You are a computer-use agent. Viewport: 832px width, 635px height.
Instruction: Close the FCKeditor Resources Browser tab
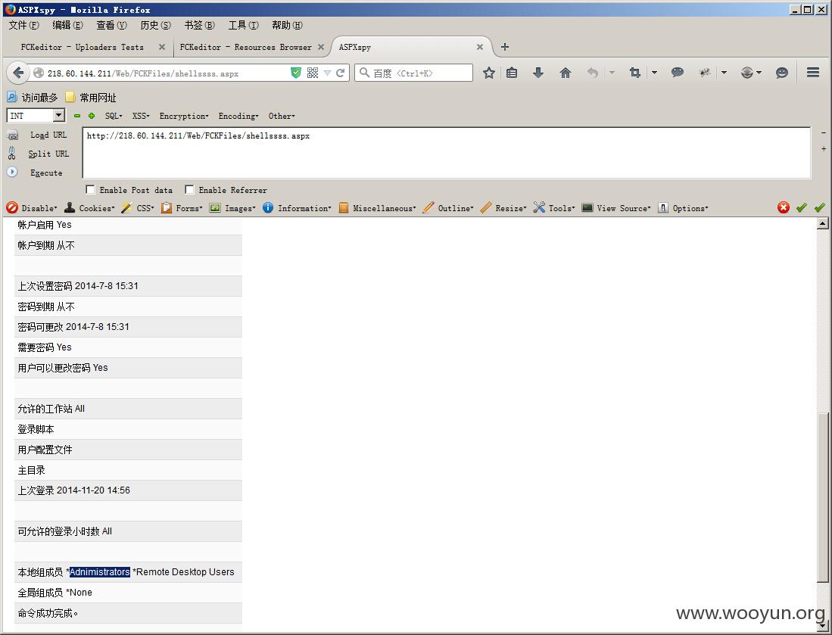321,47
